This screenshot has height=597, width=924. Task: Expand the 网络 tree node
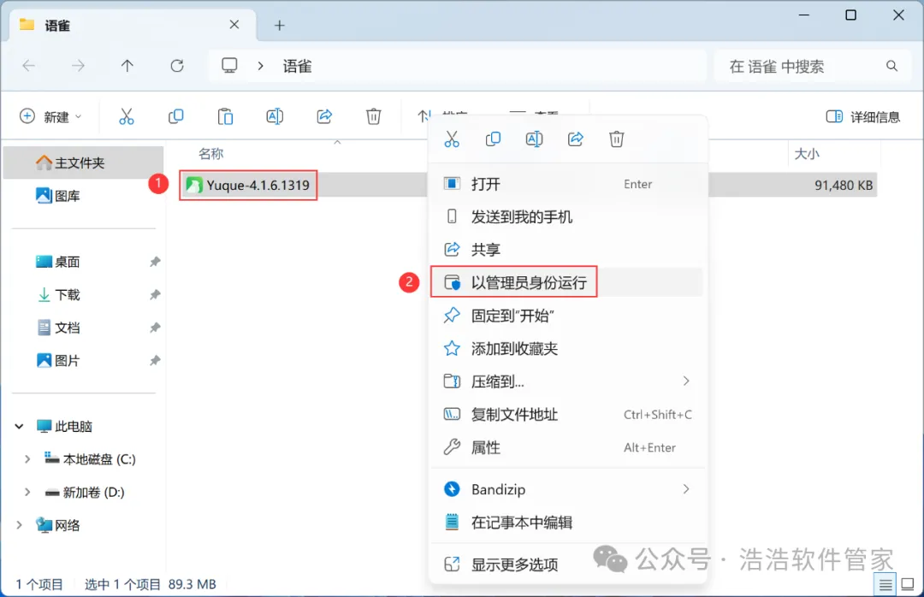(x=20, y=524)
